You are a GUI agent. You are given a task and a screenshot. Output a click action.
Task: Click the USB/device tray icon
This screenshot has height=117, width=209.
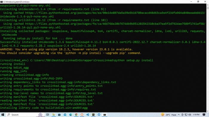(x=182, y=115)
